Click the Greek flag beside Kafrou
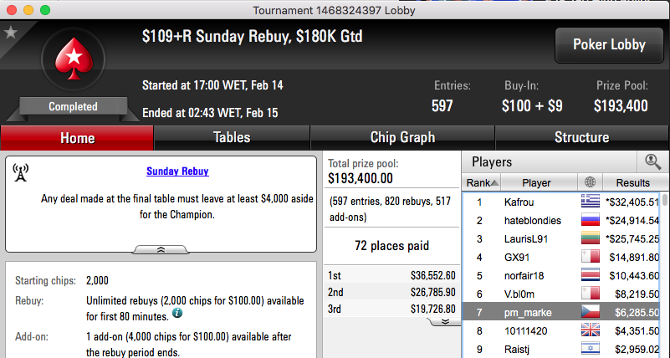 point(590,202)
